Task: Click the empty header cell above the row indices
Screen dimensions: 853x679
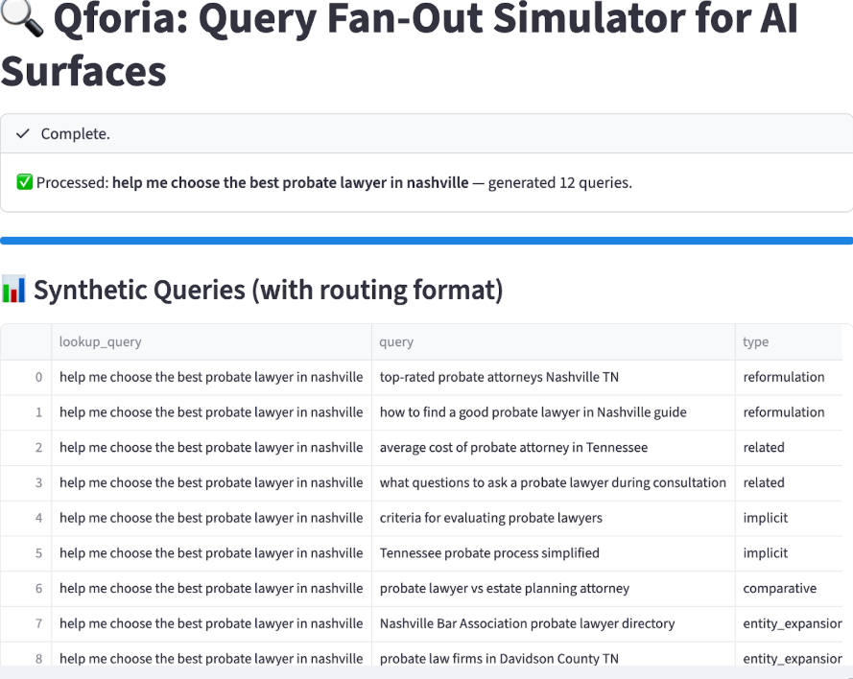Action: pos(25,341)
